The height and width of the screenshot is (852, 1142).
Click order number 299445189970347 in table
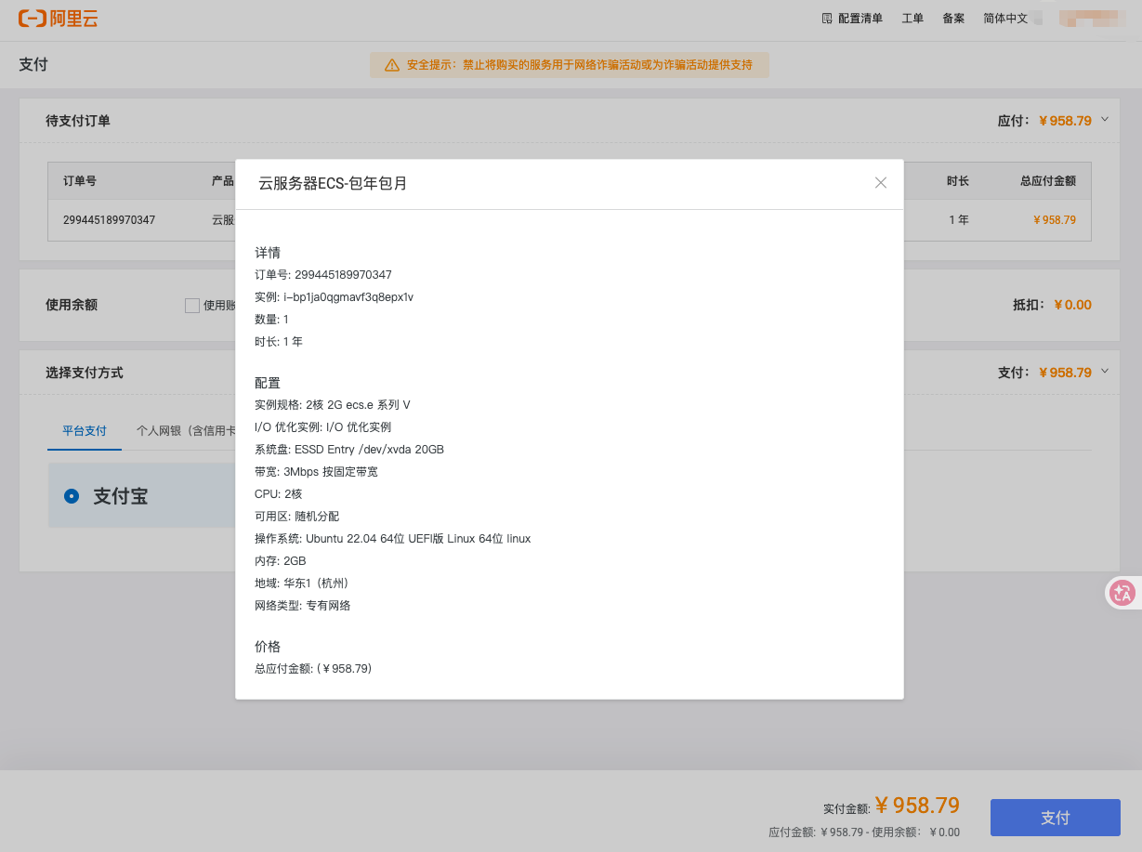pos(109,220)
